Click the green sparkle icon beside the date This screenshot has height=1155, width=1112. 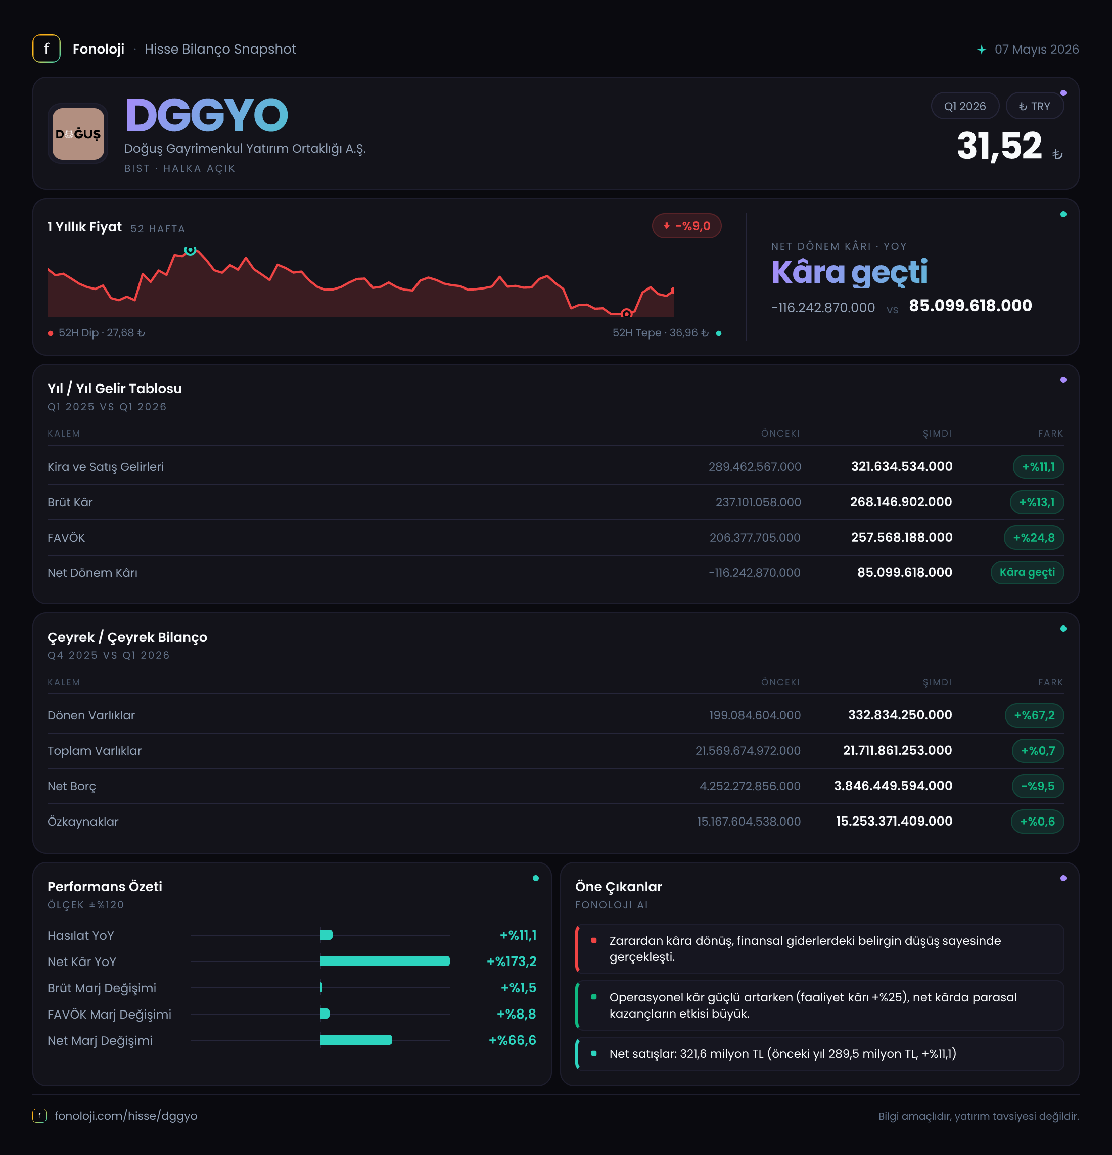pyautogui.click(x=981, y=50)
